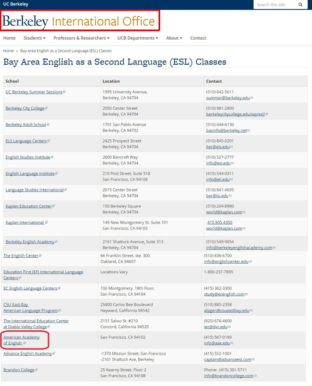Viewport: 312px width, 386px height.
Task: Open Kaplan International link
Action: pyautogui.click(x=24, y=222)
